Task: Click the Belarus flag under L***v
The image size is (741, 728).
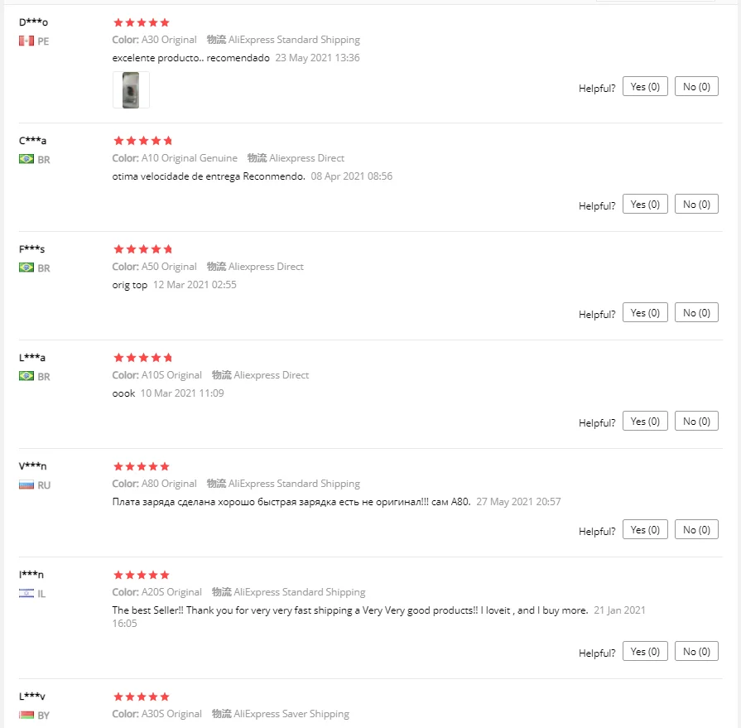Action: (26, 715)
